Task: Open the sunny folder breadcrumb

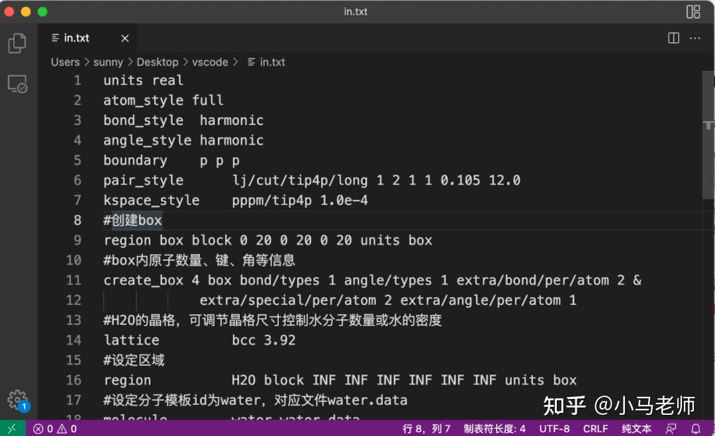Action: click(108, 62)
